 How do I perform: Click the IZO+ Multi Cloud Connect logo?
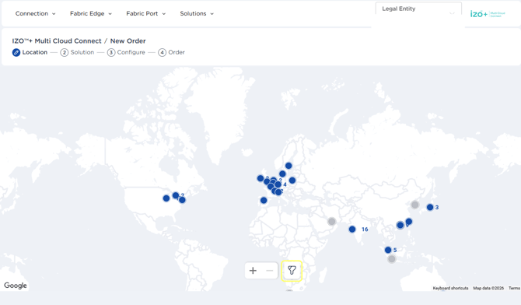click(488, 14)
